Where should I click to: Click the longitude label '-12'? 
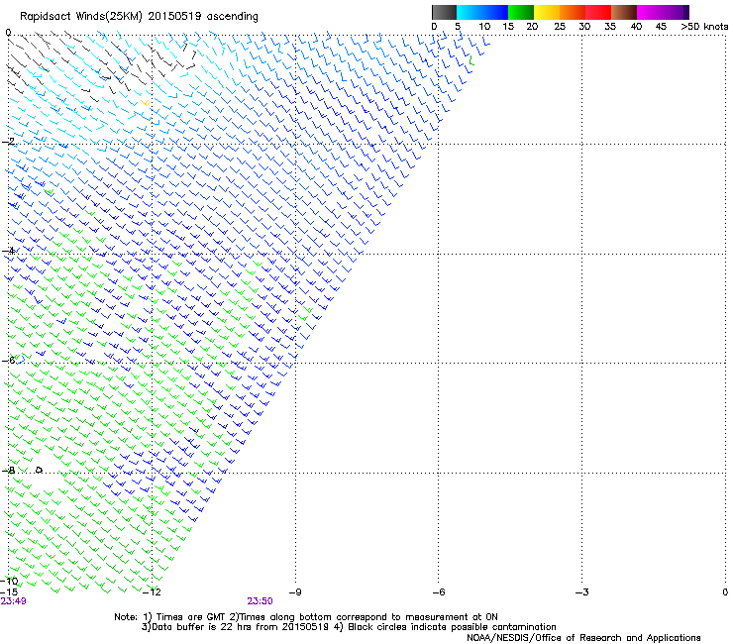coord(152,592)
